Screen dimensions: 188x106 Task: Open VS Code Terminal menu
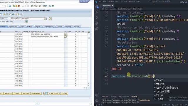132,2
